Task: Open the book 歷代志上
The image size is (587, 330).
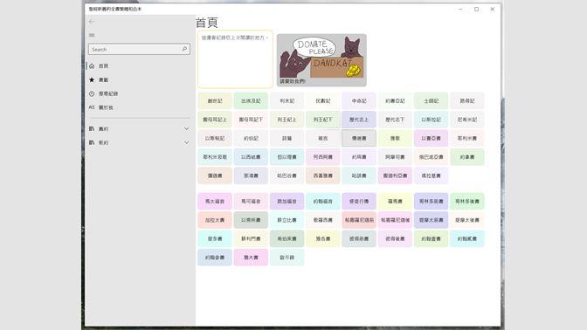Action: pyautogui.click(x=359, y=120)
